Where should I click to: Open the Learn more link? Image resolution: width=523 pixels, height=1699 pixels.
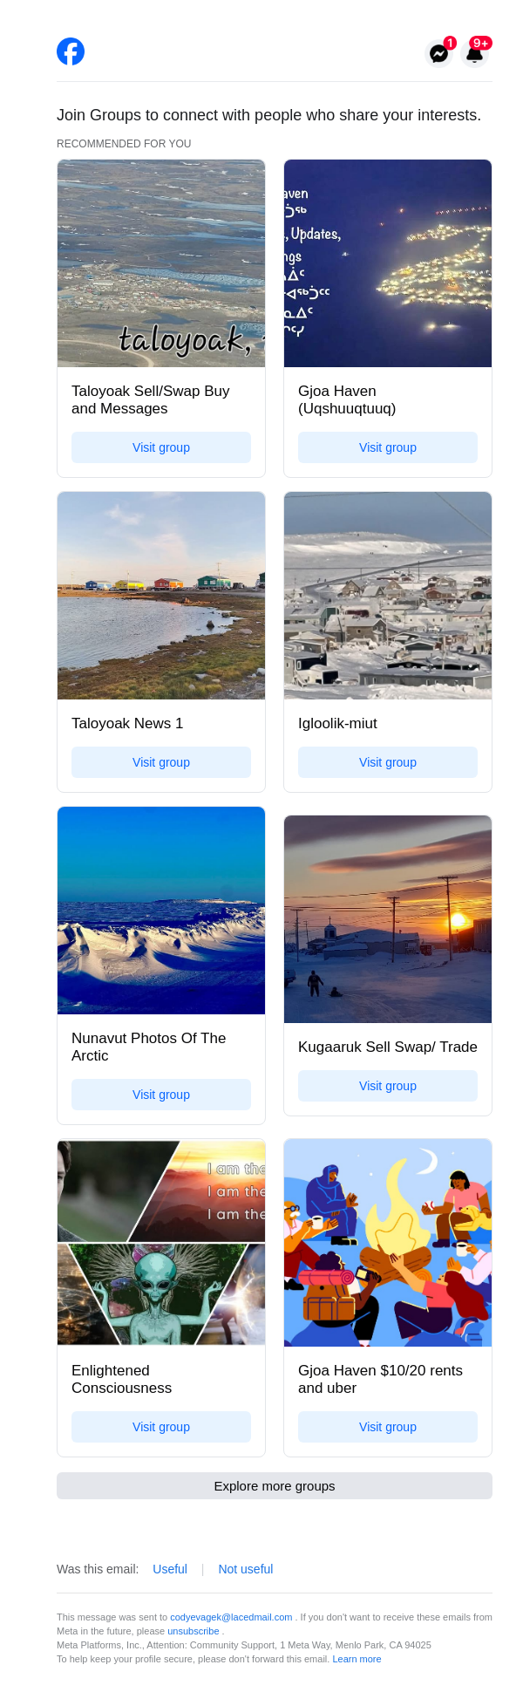357,1659
